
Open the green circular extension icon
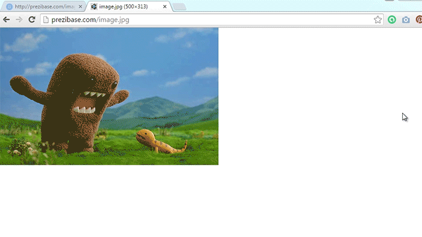pyautogui.click(x=392, y=20)
